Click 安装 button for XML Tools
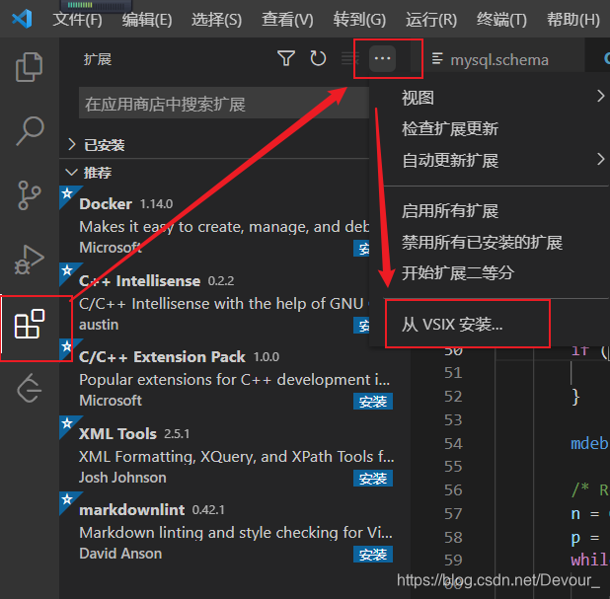The width and height of the screenshot is (610, 599). coord(373,478)
